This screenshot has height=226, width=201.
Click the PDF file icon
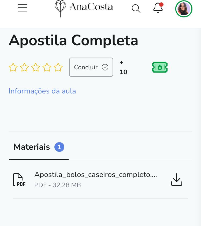pos(19,180)
